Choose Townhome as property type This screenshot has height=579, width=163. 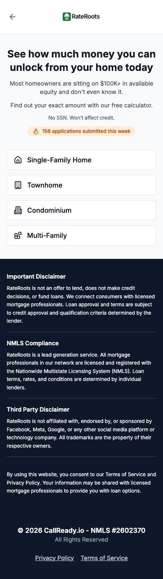point(81,185)
